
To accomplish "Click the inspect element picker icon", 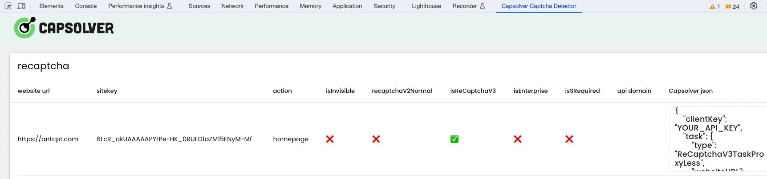I will click(8, 6).
